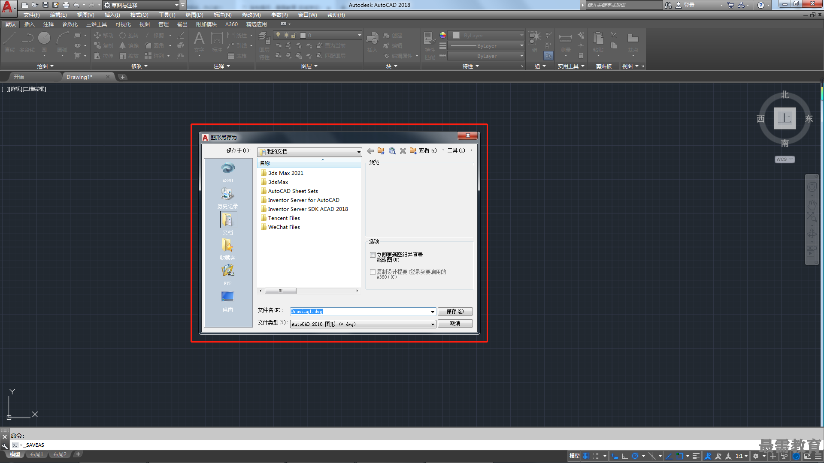824x463 pixels.
Task: Open the 收藏夹 (Favorites) shortcut
Action: (x=228, y=250)
